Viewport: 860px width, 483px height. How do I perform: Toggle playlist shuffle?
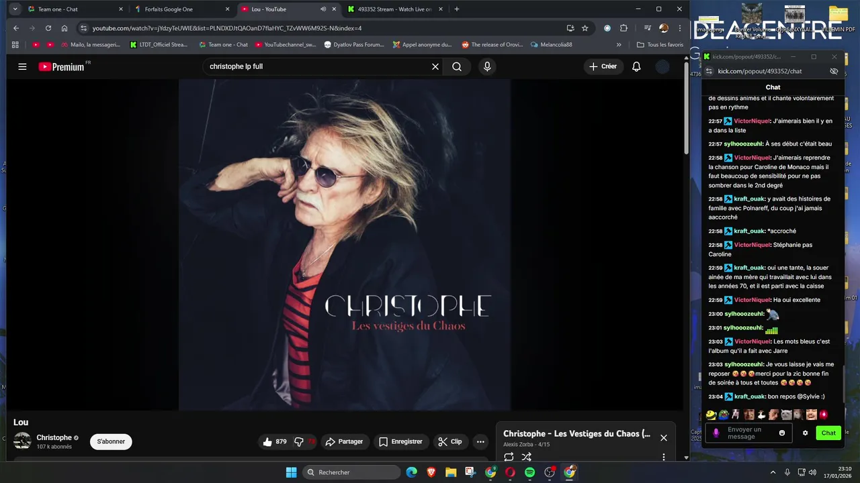pos(527,457)
